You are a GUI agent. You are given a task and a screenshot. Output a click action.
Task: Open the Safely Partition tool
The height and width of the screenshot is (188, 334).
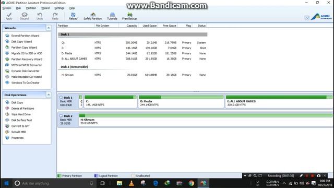(93, 16)
